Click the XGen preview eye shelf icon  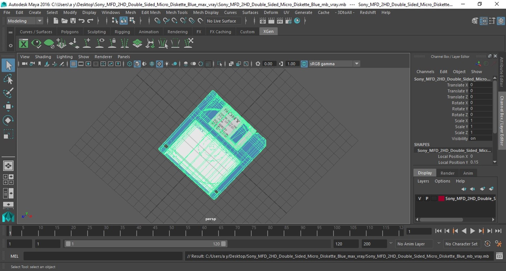coord(36,43)
